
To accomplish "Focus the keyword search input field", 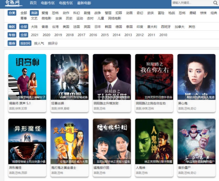I will [192, 3].
